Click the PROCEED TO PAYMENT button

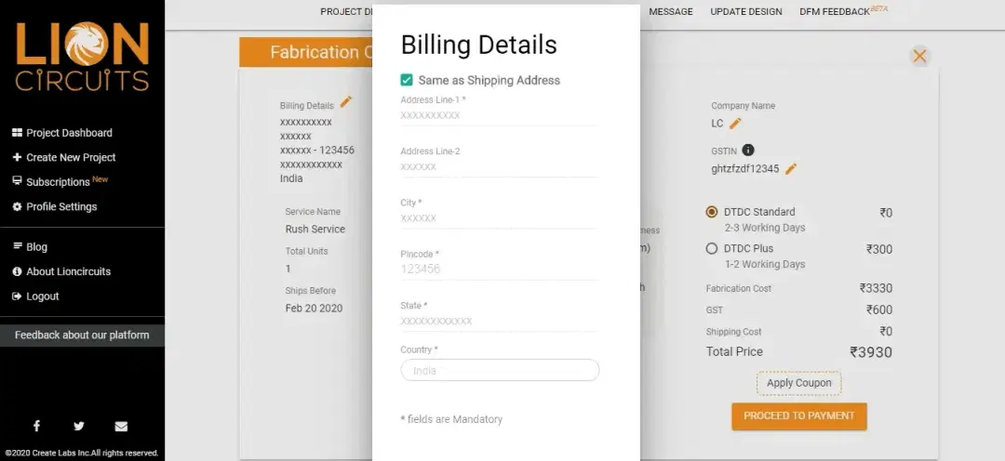click(799, 416)
